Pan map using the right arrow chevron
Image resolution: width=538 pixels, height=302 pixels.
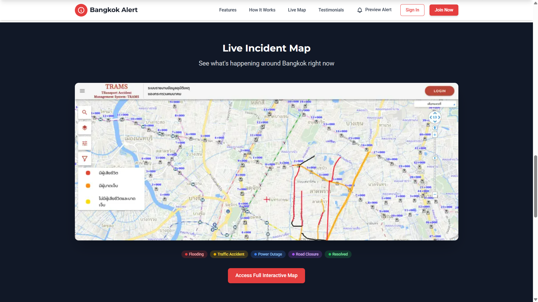439,117
